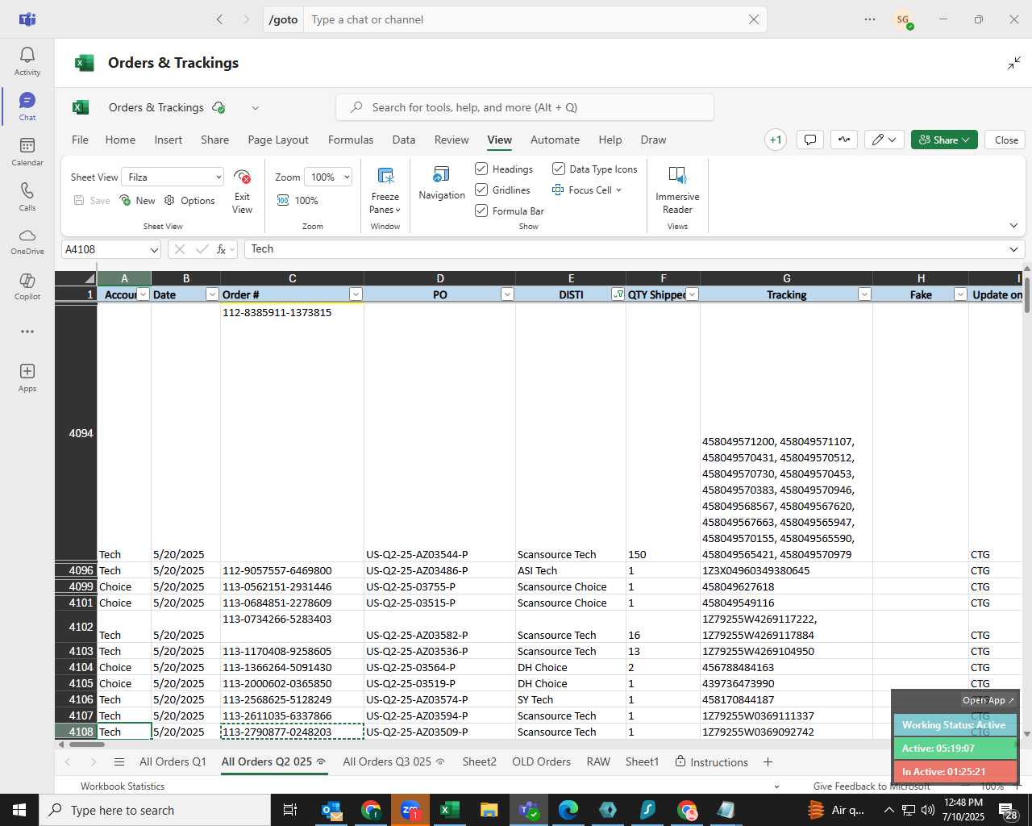Screen dimensions: 1032x826
Task: Toggle the Data Type Icons checkbox
Action: click(558, 169)
